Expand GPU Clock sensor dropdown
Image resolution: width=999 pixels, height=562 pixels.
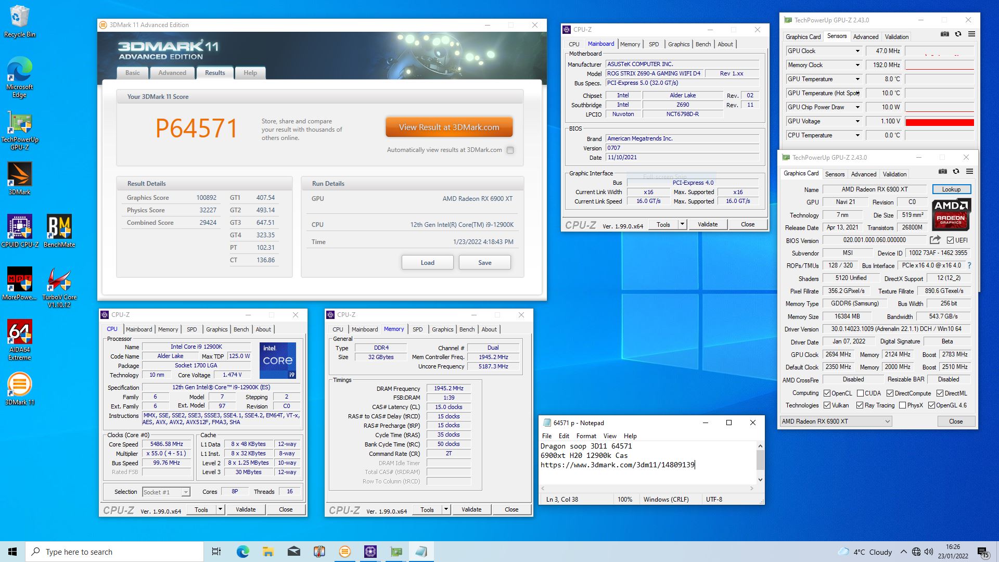[x=857, y=51]
